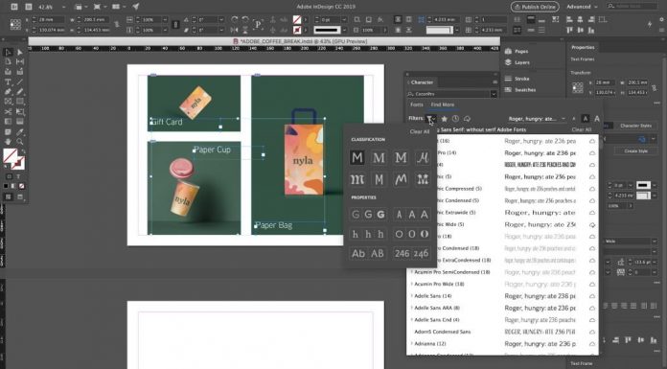Toggle the recently added clock filter
667x369 pixels.
pos(455,119)
